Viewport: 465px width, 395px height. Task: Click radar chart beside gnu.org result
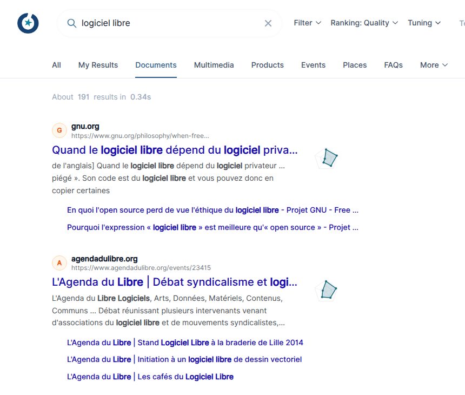327,158
